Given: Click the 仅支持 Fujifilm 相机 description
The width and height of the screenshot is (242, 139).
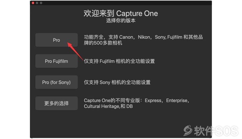Looking at the screenshot, I should pyautogui.click(x=119, y=61).
